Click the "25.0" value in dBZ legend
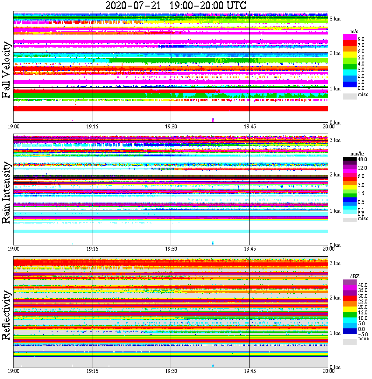Image resolution: width=372 pixels, height=379 pixels. 363,301
